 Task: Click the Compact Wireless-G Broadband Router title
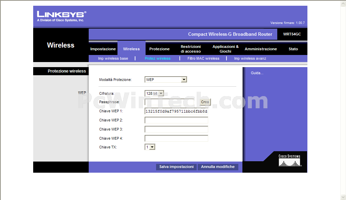coord(230,34)
